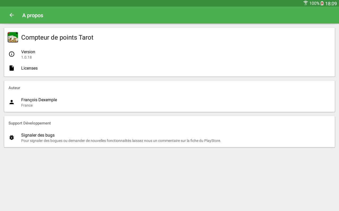The height and width of the screenshot is (211, 339).
Task: Click the Auteur section header
Action: (14, 88)
